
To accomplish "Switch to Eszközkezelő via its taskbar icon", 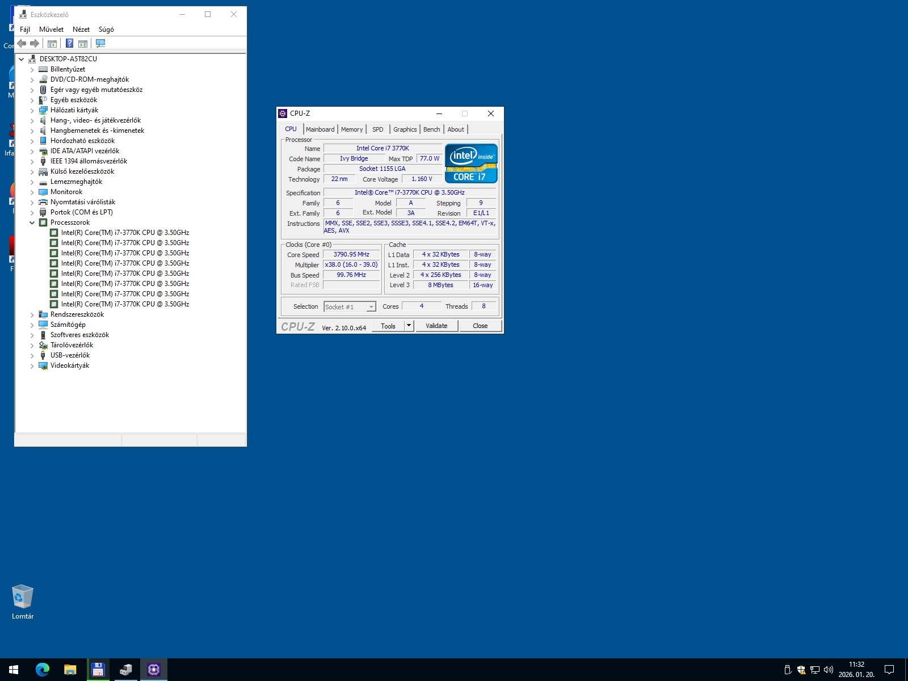I will pyautogui.click(x=125, y=670).
